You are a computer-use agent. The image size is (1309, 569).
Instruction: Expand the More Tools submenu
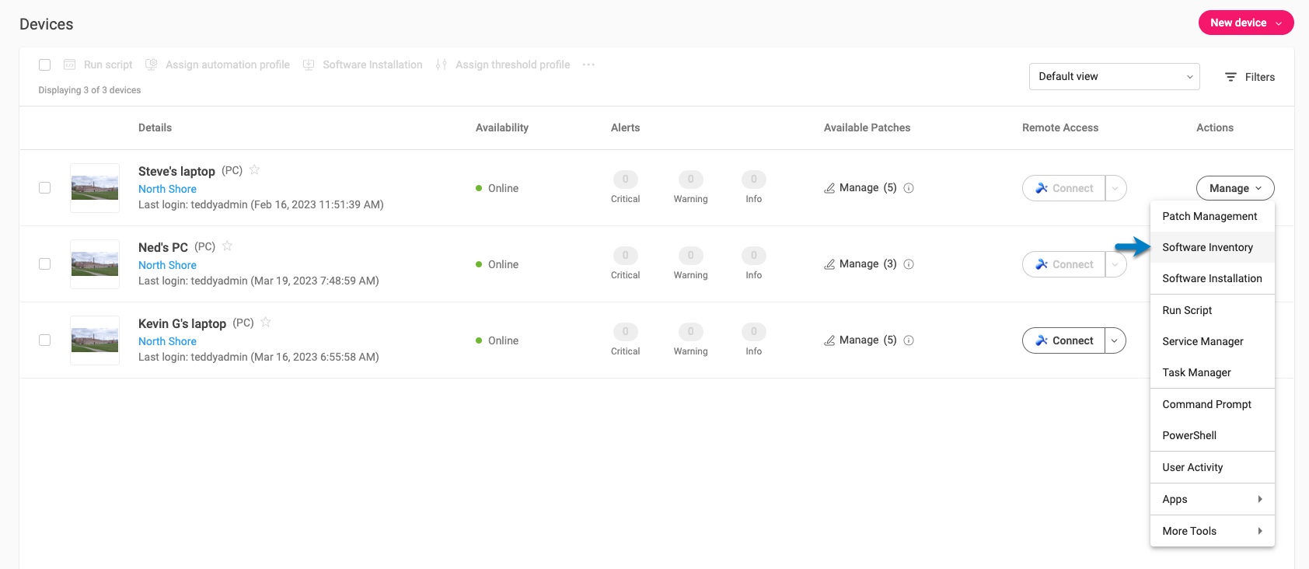(x=1213, y=531)
